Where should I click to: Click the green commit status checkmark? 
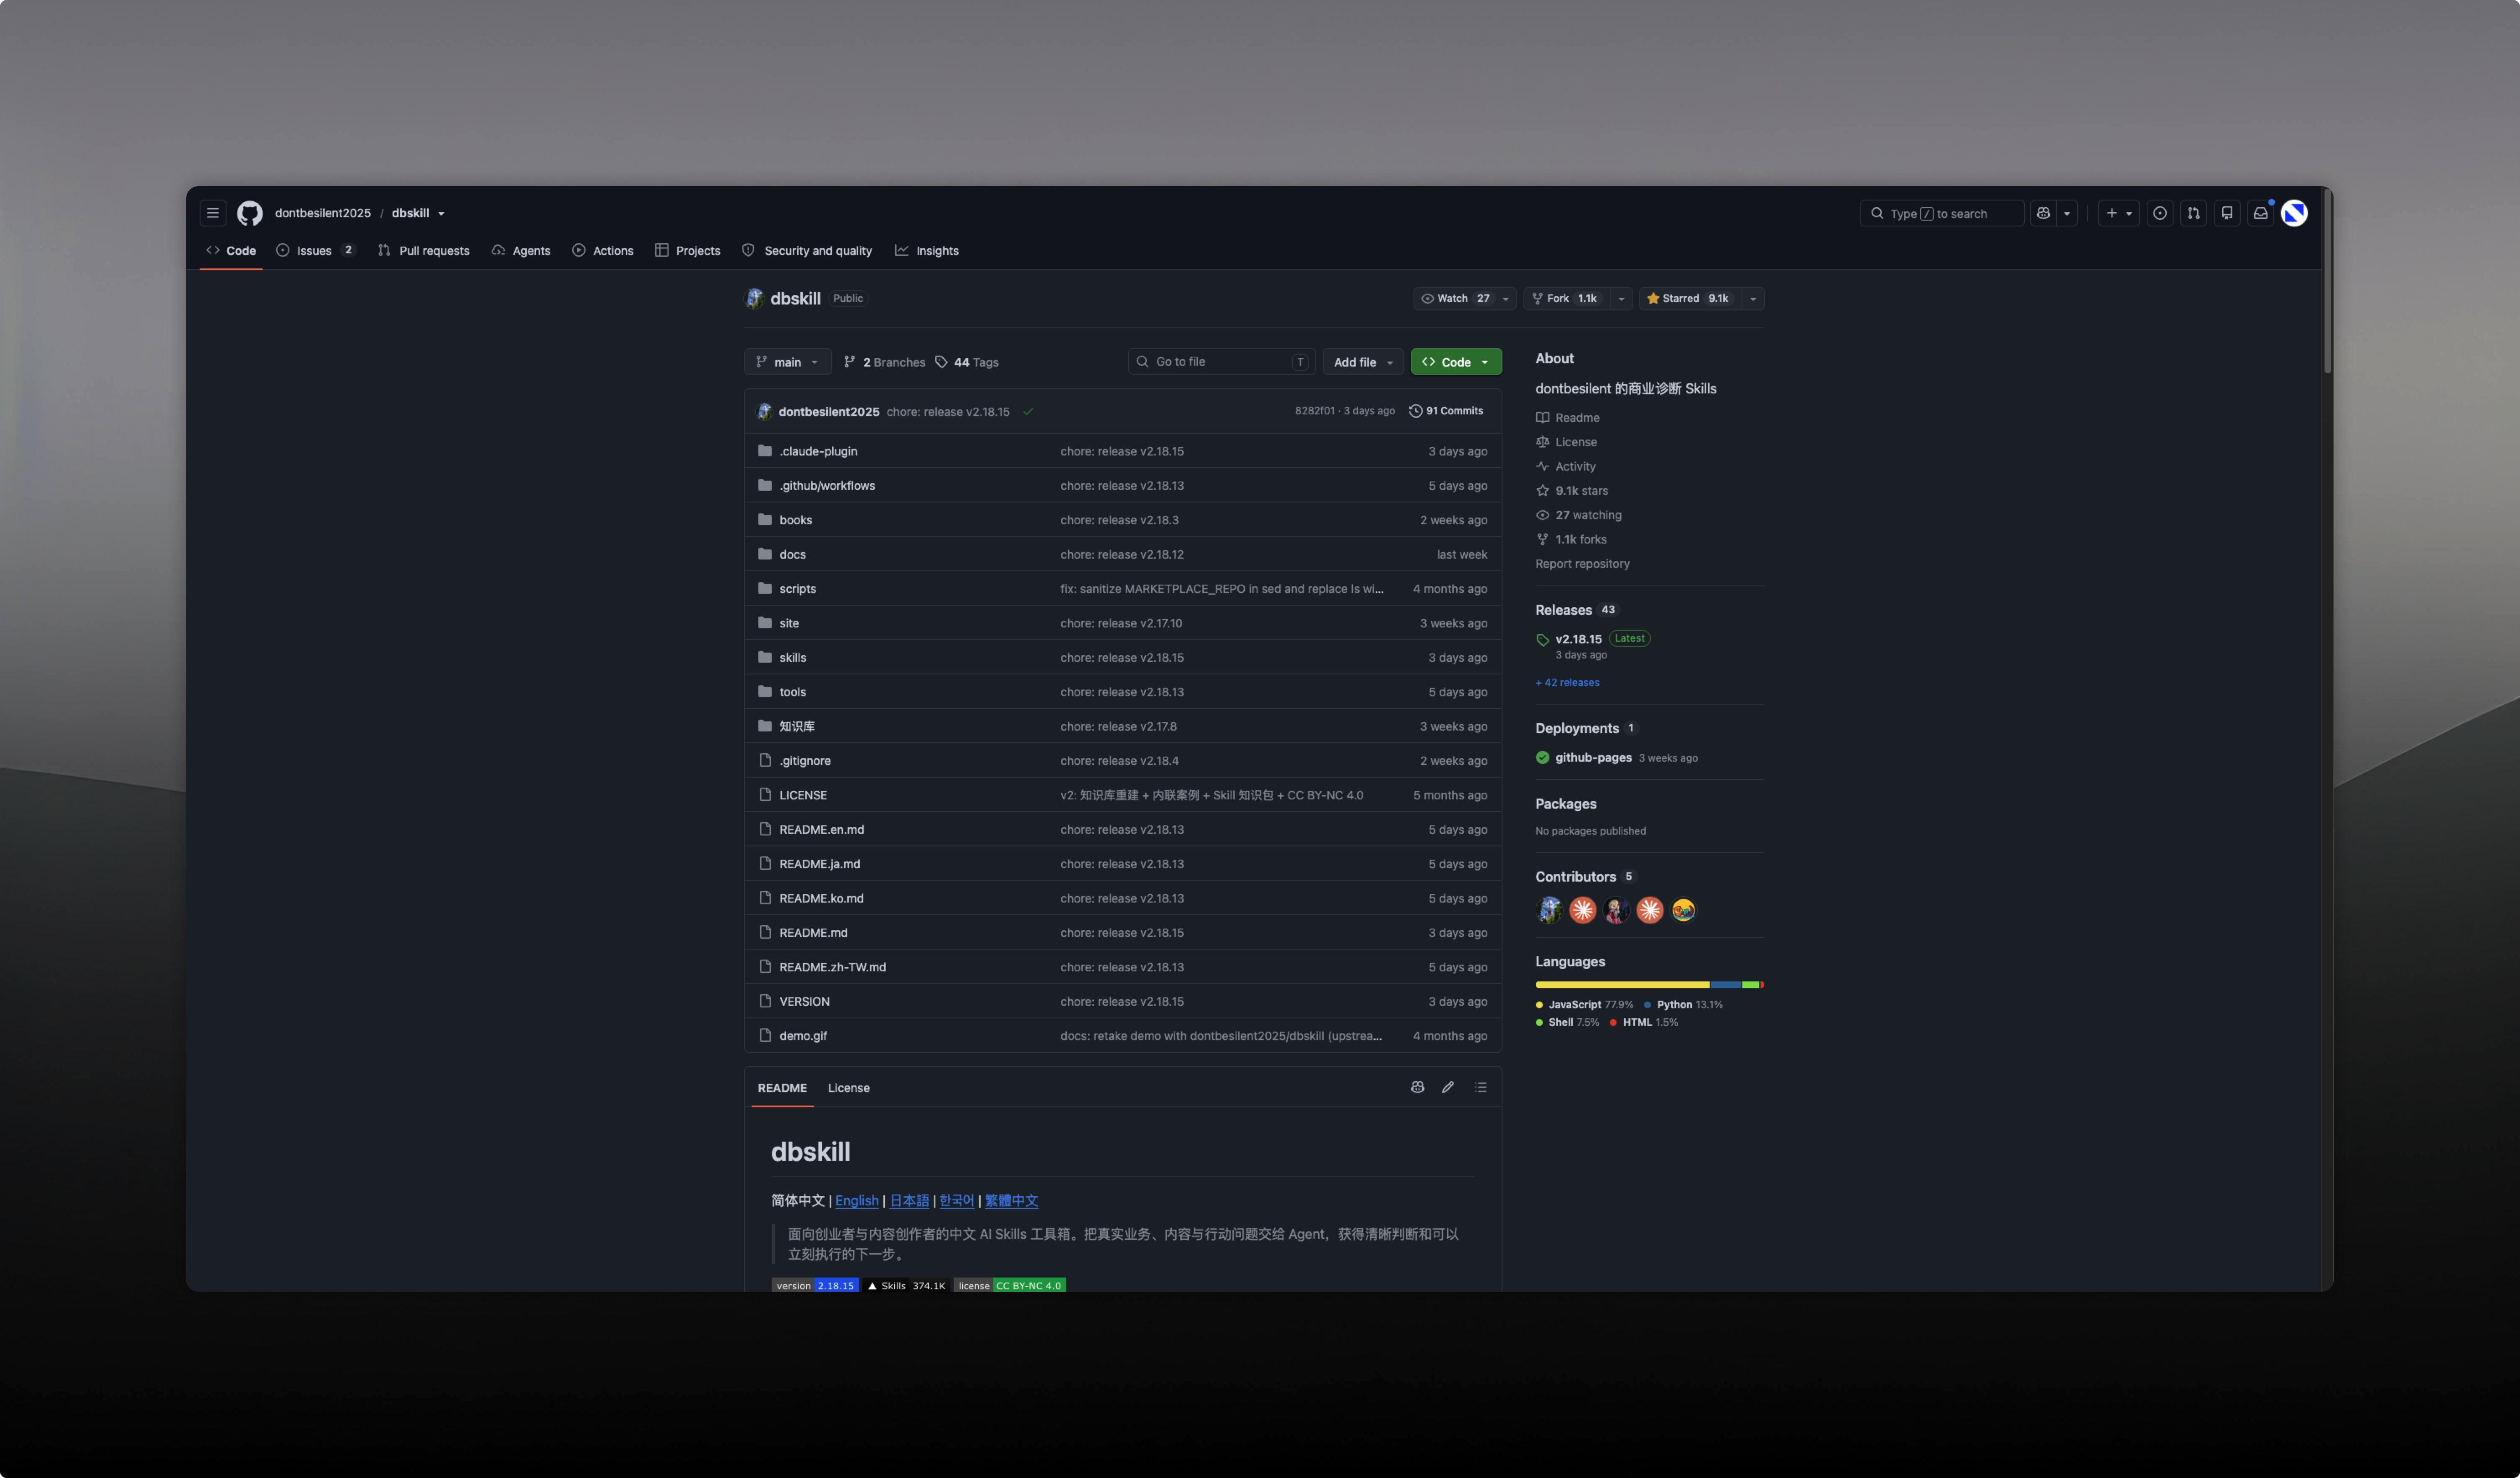pyautogui.click(x=1028, y=411)
